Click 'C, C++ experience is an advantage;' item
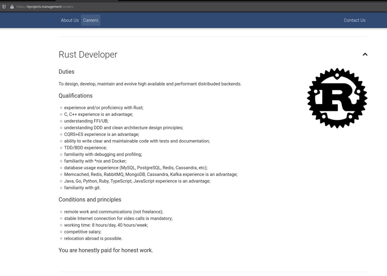 click(x=99, y=114)
